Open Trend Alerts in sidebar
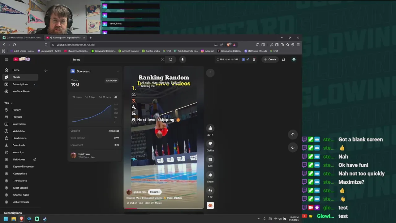Viewport: 396px width, 223px height. coord(20,181)
